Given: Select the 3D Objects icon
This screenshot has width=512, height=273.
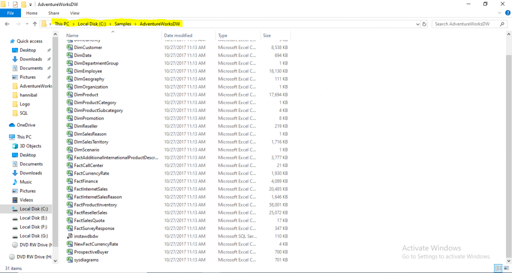Looking at the screenshot, I should click(x=14, y=146).
